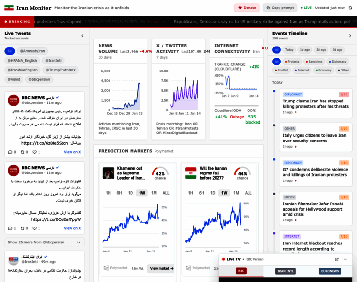Filter timeline events by Diplomacy
Screen dimensions: 357x282
(337, 62)
